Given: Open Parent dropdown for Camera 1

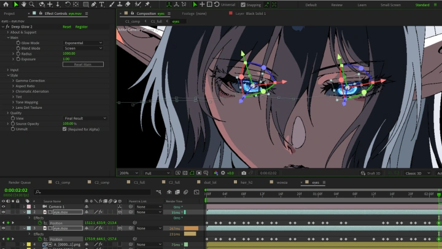Looking at the screenshot, I should (x=149, y=207).
